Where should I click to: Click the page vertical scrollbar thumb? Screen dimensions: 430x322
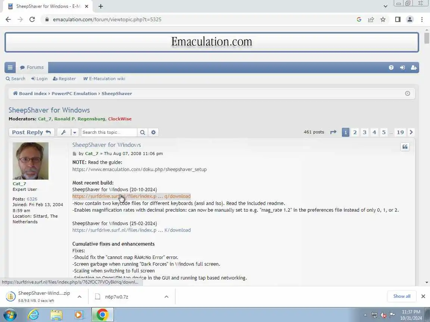coord(427,38)
